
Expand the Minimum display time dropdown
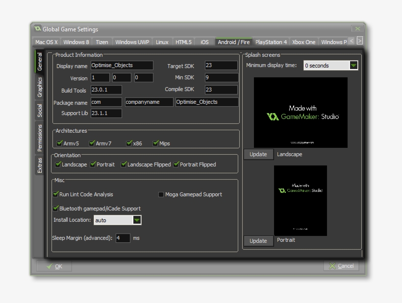353,66
